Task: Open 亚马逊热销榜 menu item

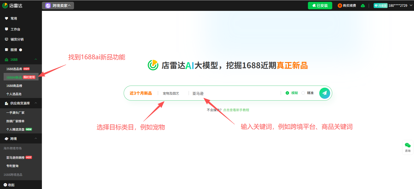Action: pos(15,157)
